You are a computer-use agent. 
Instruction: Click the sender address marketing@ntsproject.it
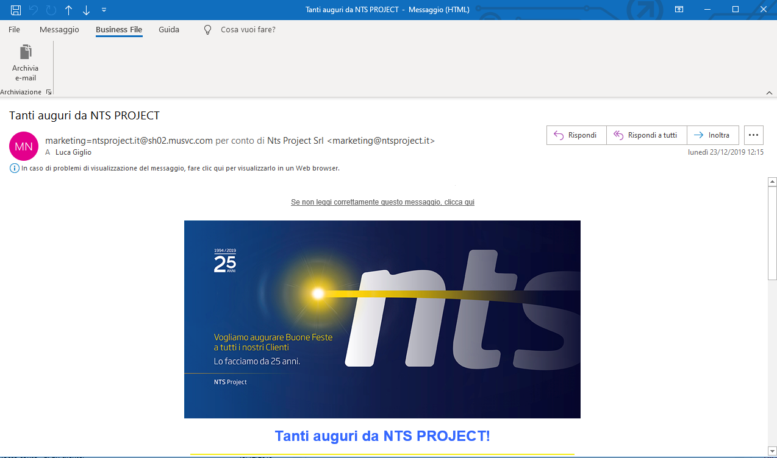coord(381,141)
